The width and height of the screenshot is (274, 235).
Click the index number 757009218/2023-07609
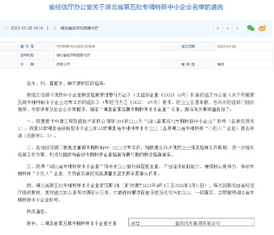(x=75, y=46)
